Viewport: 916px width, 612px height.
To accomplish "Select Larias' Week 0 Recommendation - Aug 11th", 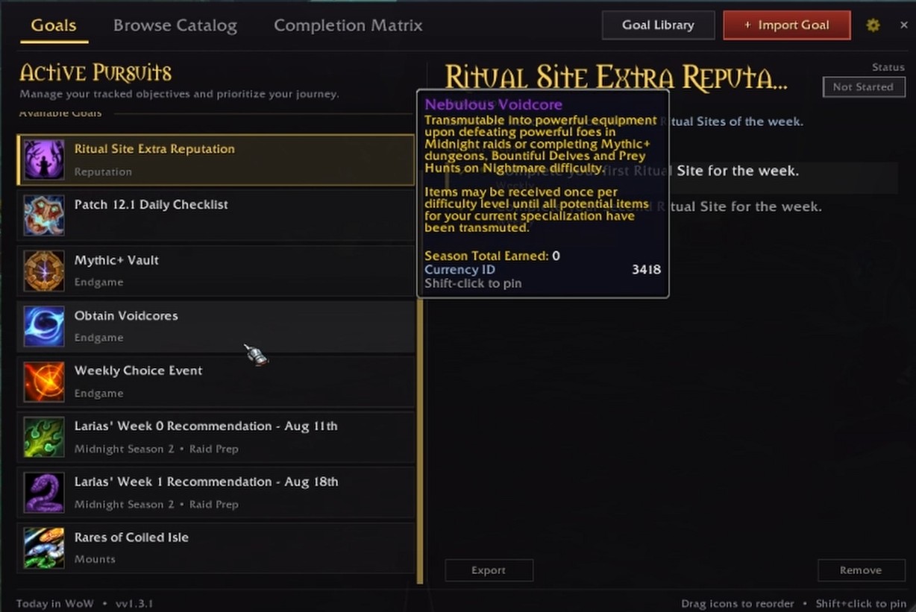I will pos(216,437).
